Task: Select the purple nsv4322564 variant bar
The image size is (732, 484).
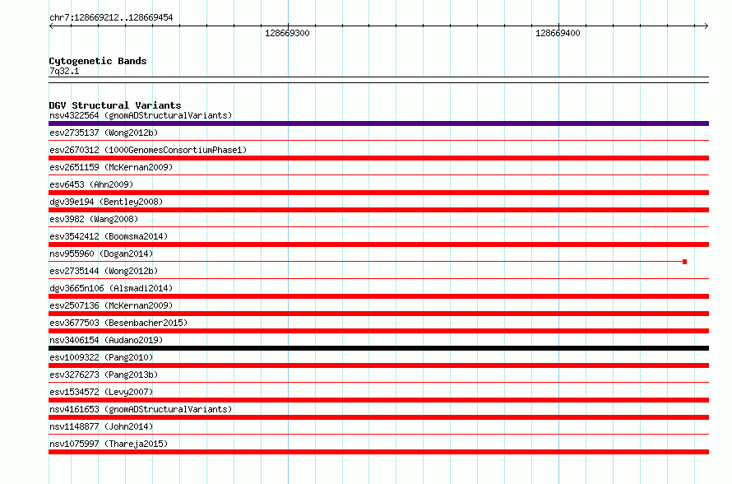Action: coord(378,123)
